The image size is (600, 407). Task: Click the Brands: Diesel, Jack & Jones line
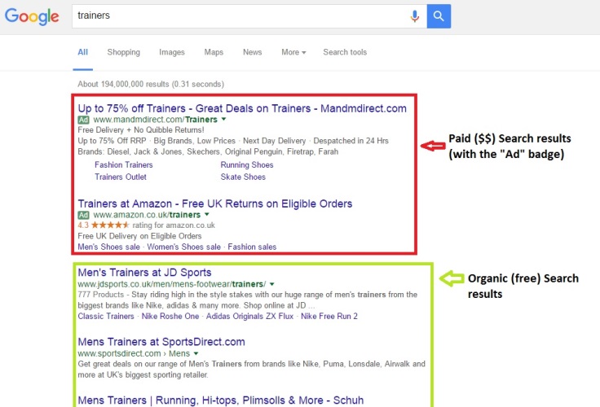208,151
